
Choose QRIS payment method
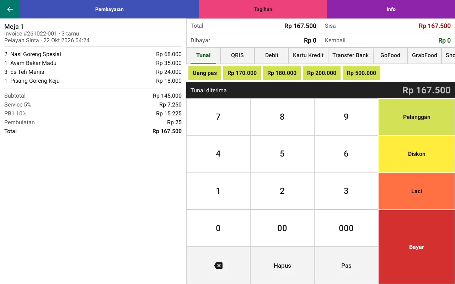[237, 55]
